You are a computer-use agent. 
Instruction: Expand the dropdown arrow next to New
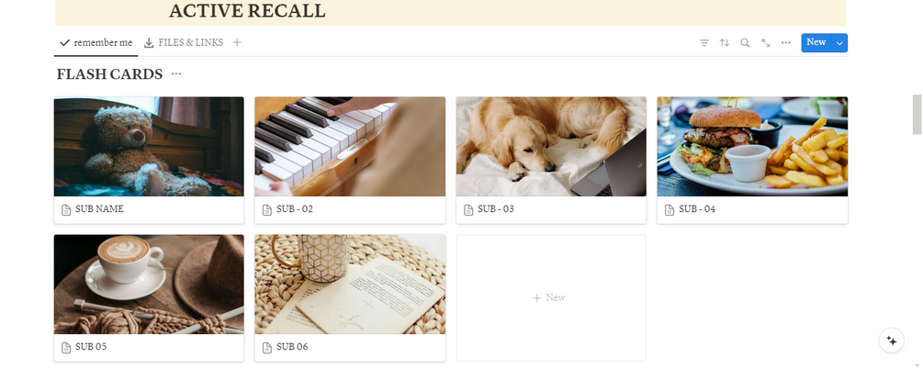[x=839, y=43]
